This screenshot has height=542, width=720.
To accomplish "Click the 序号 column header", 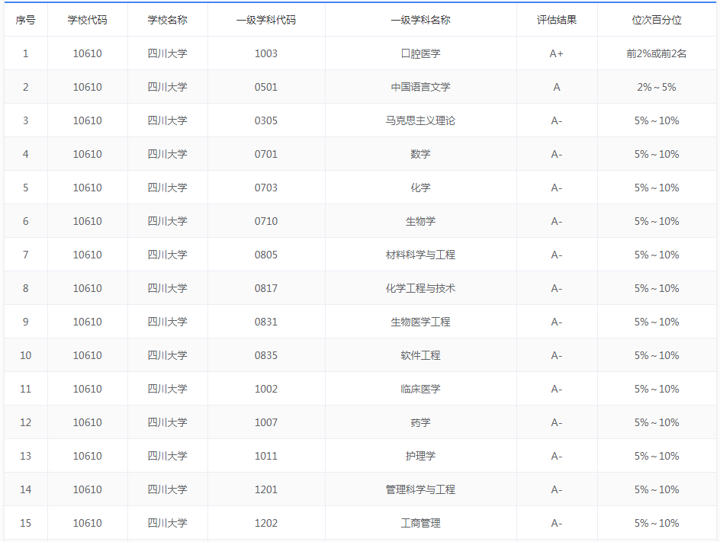I will (x=26, y=20).
